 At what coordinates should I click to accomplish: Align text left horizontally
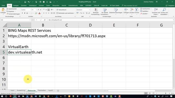[x=44, y=13]
